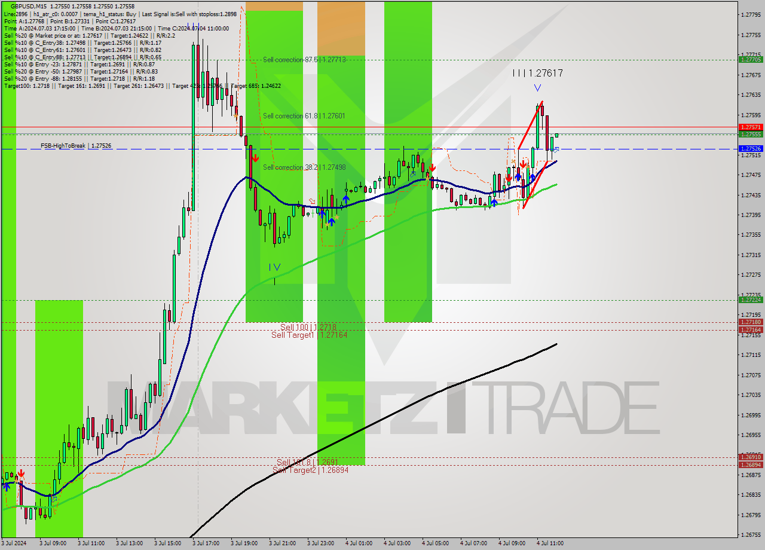
Task: Select the blue buy arrow below the 4 Jul 08:00 candles
Action: [x=494, y=203]
